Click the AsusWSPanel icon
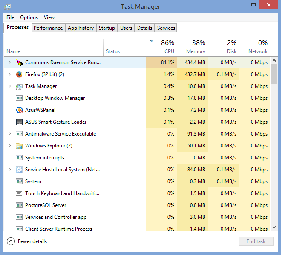The image size is (282, 255). [19, 110]
